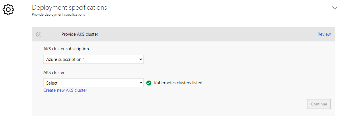Select the Provide AKS cluster step title
337x118 pixels.
click(x=80, y=34)
